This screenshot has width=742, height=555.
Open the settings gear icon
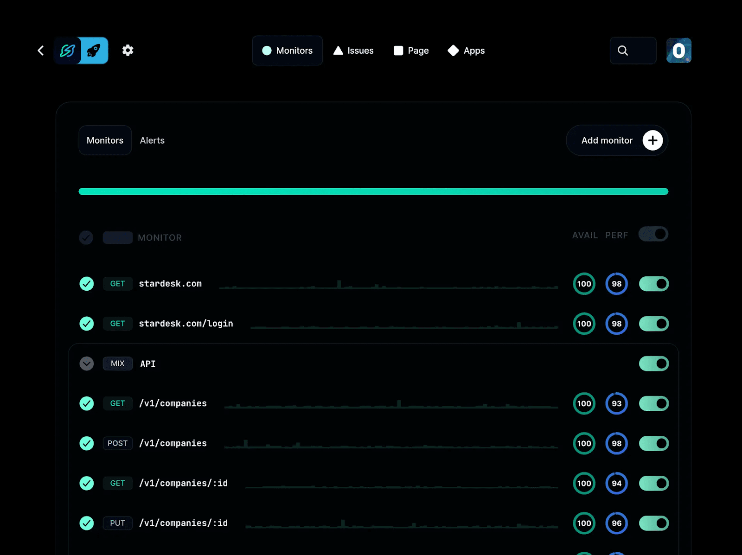[x=128, y=50]
